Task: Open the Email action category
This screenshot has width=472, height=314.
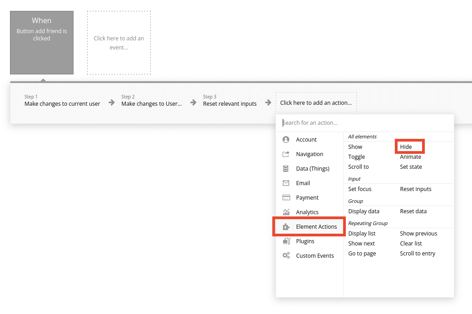Action: click(310, 183)
